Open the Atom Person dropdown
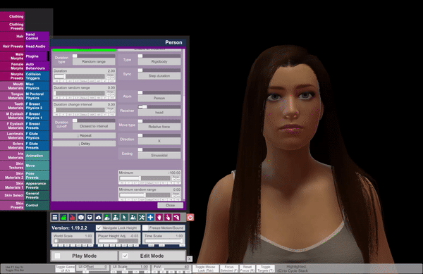Image resolution: width=423 pixels, height=274 pixels. click(159, 98)
